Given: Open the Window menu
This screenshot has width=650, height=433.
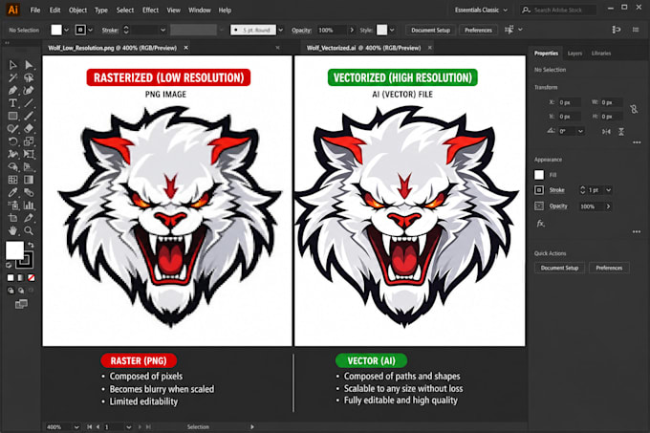Looking at the screenshot, I should coord(200,10).
